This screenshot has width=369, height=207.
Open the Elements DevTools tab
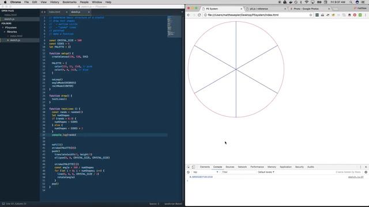(205, 167)
